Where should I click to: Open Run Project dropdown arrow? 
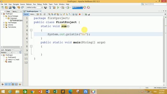pos(60,8)
